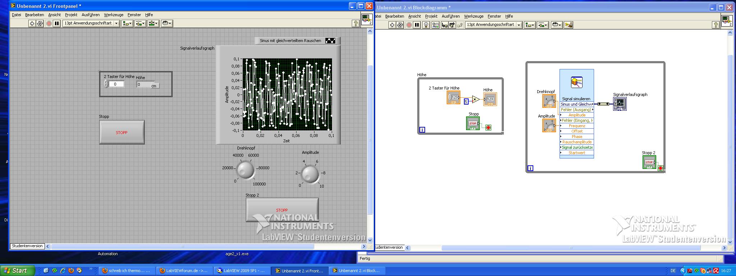Open Distribute Objects menu in Frontpanel
Screen dimensions: 736x276
140,23
